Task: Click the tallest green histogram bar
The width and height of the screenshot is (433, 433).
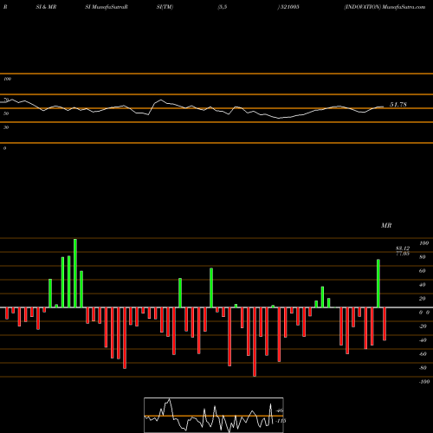Action: pyautogui.click(x=75, y=273)
